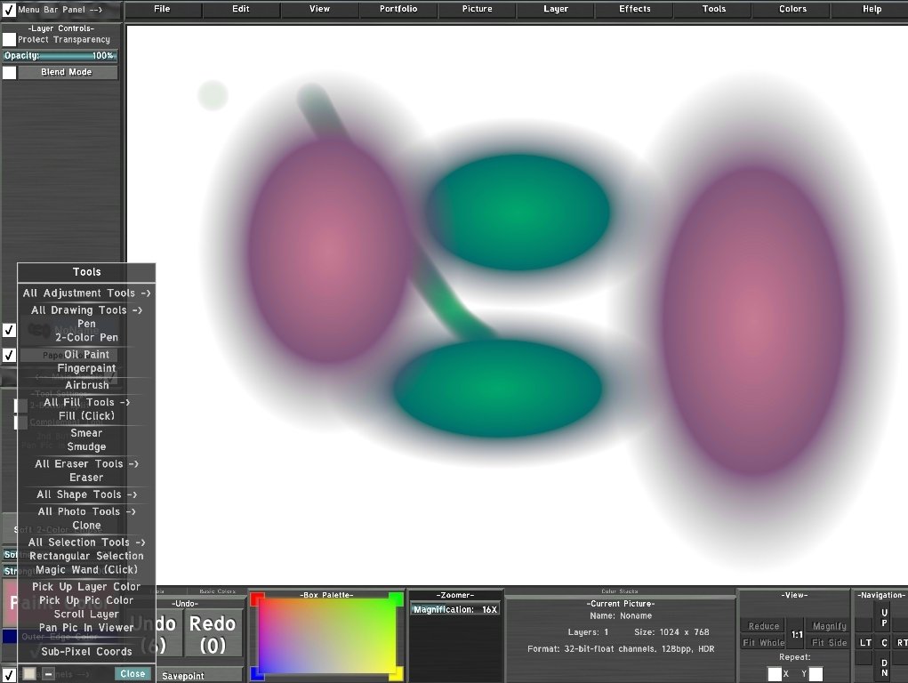Viewport: 908px width, 683px height.
Task: Select red corner swatch of Box Palette
Action: click(257, 599)
